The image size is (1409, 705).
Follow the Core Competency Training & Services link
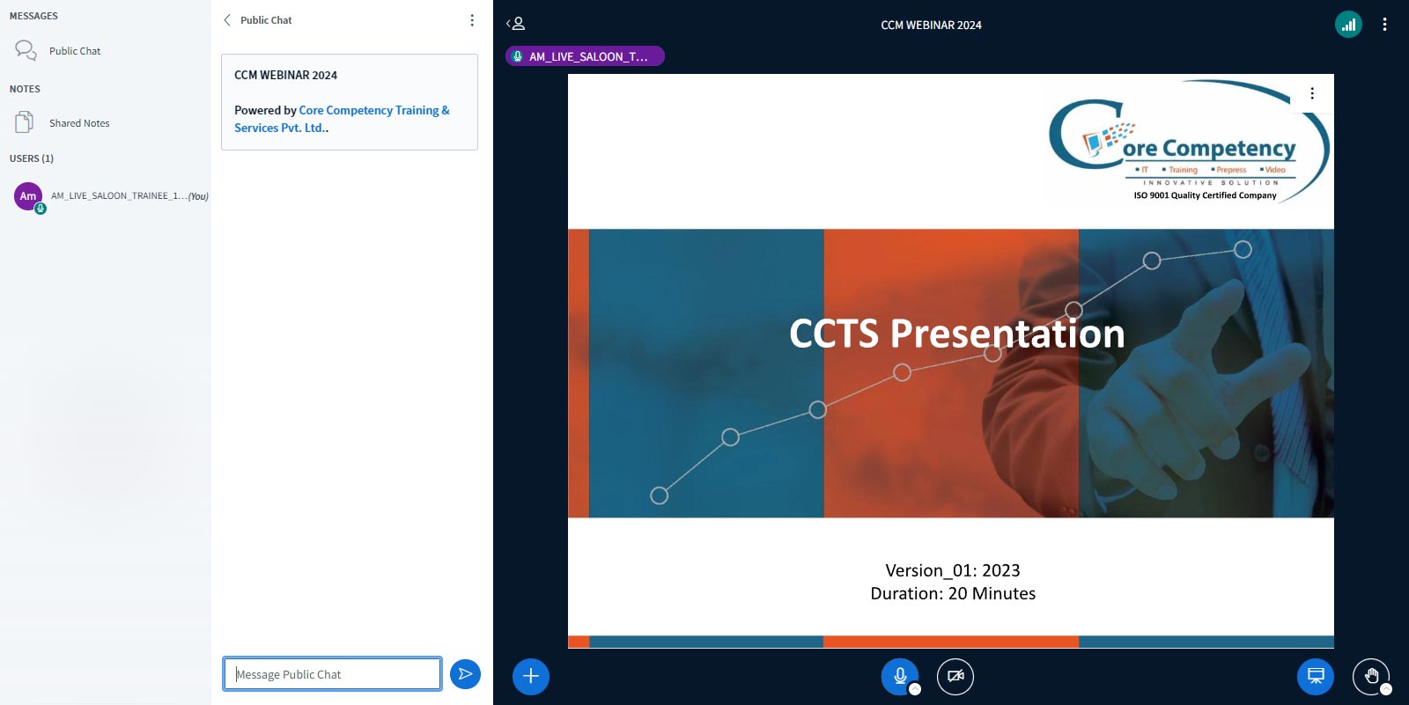[x=342, y=119]
